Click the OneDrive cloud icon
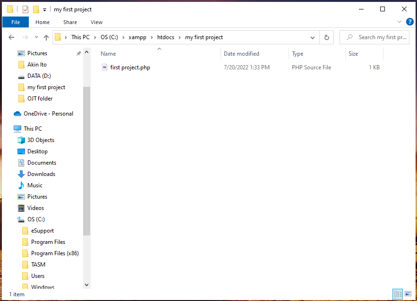Viewport: 417px width, 301px height. (x=17, y=114)
